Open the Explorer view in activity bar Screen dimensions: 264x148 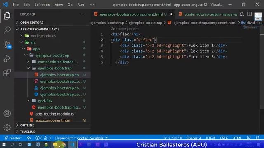coord(7,16)
